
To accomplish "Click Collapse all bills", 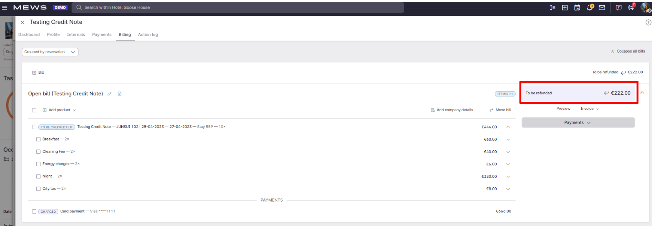I will 628,51.
